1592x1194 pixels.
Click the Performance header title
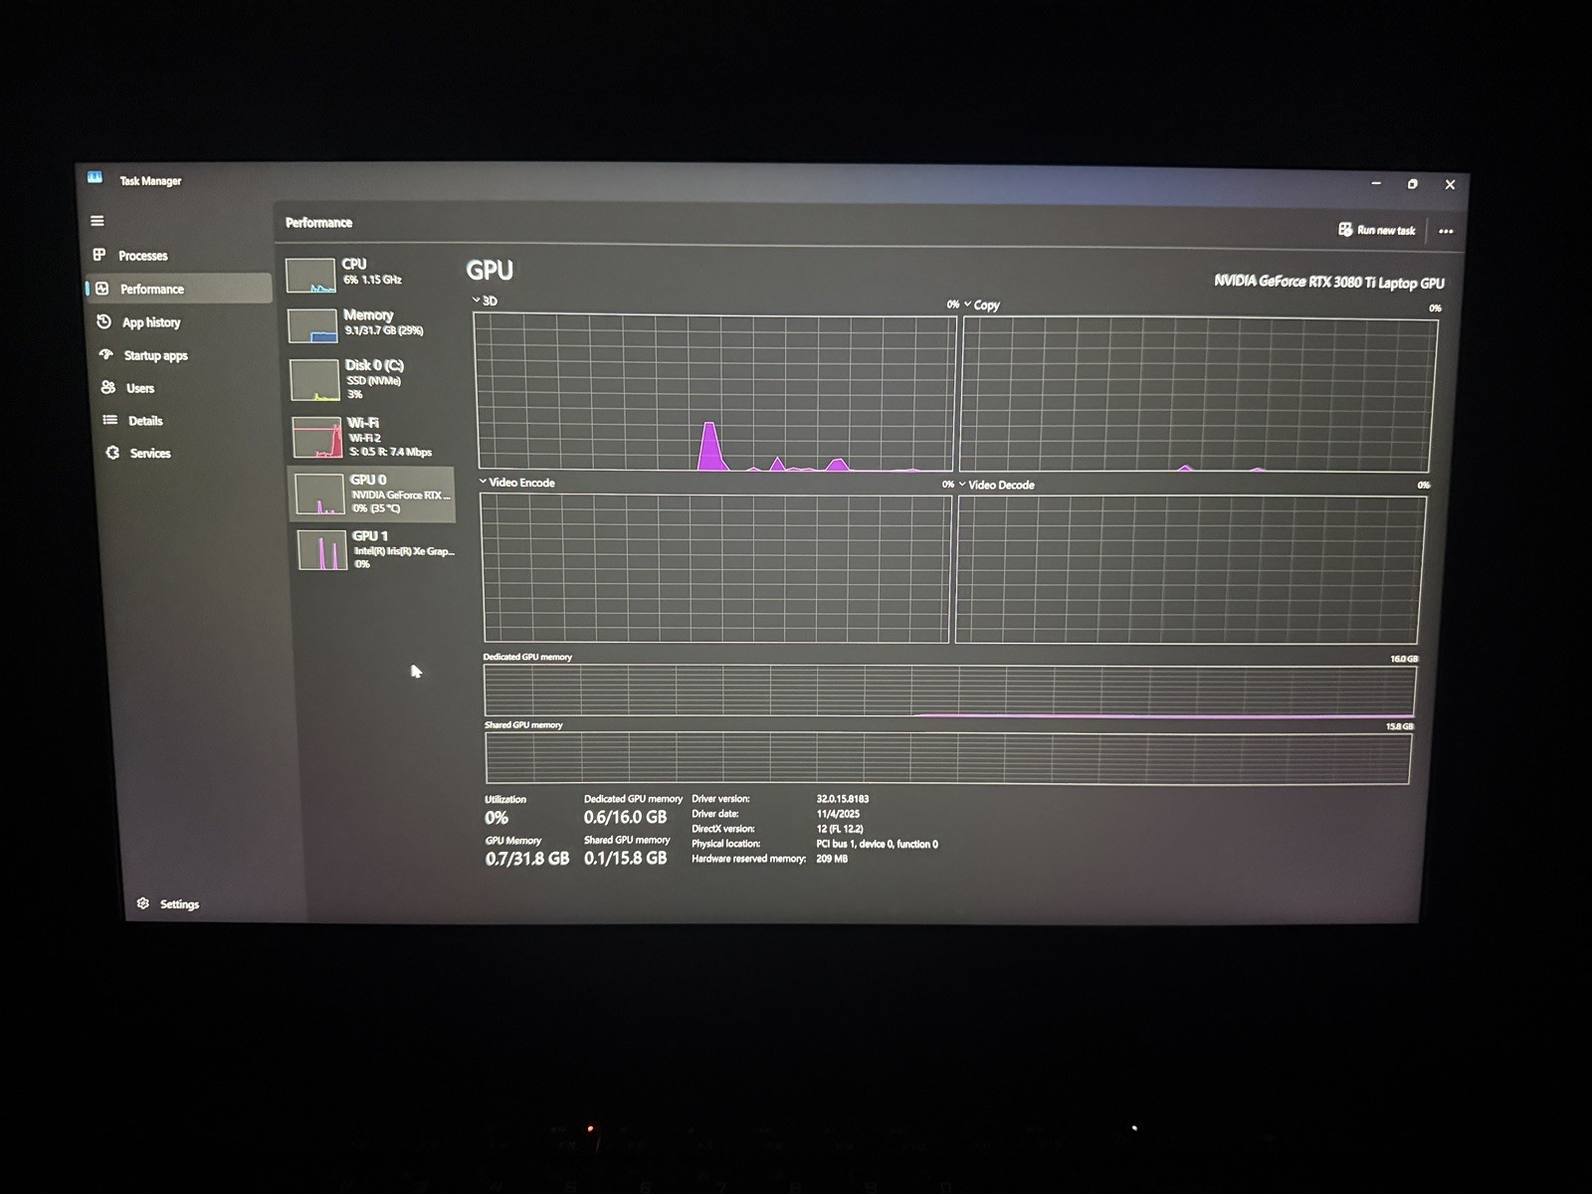pyautogui.click(x=318, y=222)
